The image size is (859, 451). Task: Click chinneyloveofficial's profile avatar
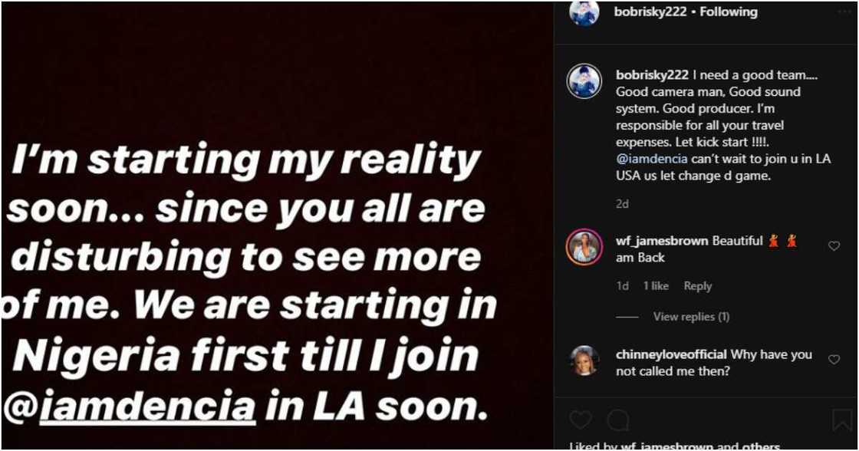(584, 360)
